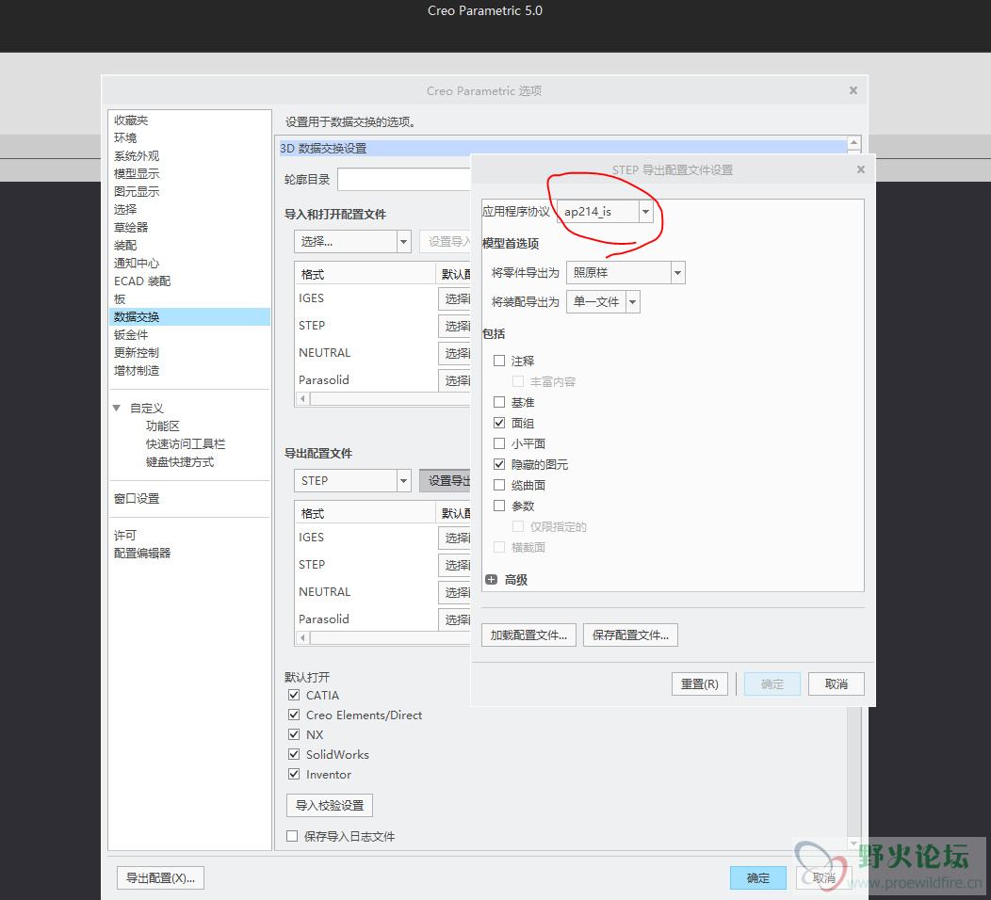
Task: Enable the 基准 checkbox
Action: (499, 402)
